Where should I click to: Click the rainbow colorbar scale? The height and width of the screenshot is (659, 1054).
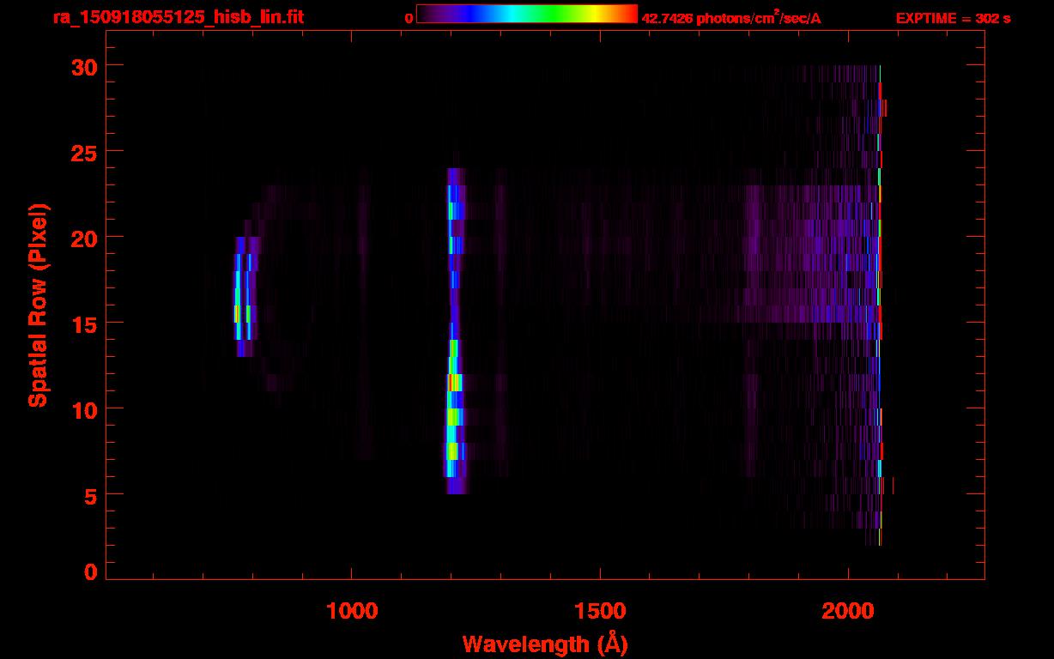[527, 14]
